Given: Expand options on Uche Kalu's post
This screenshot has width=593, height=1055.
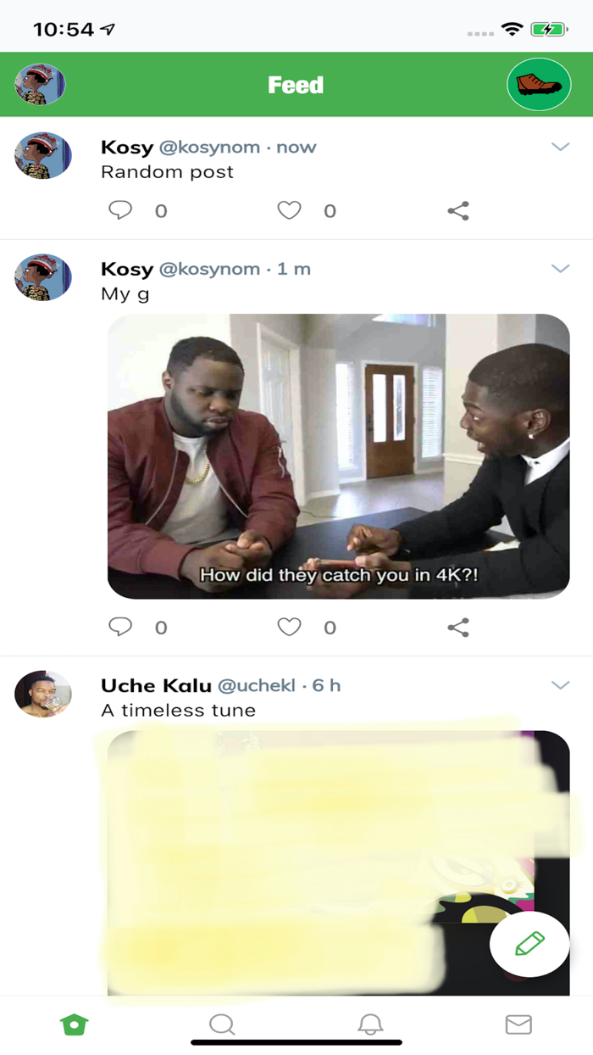Looking at the screenshot, I should [561, 684].
